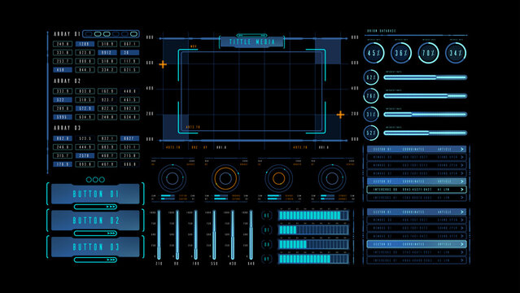This screenshot has height=293, width=520.
Task: Select highlighted cell 459 in ARRAY 01
Action: 63,70
